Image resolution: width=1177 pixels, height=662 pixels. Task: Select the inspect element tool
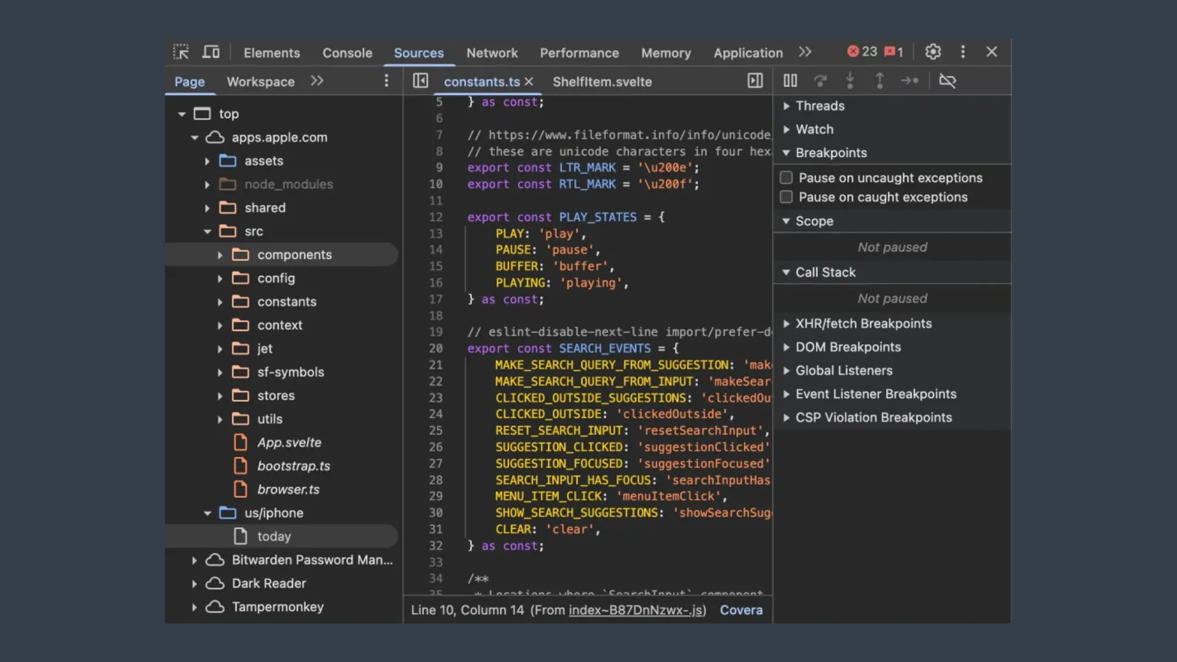(181, 51)
